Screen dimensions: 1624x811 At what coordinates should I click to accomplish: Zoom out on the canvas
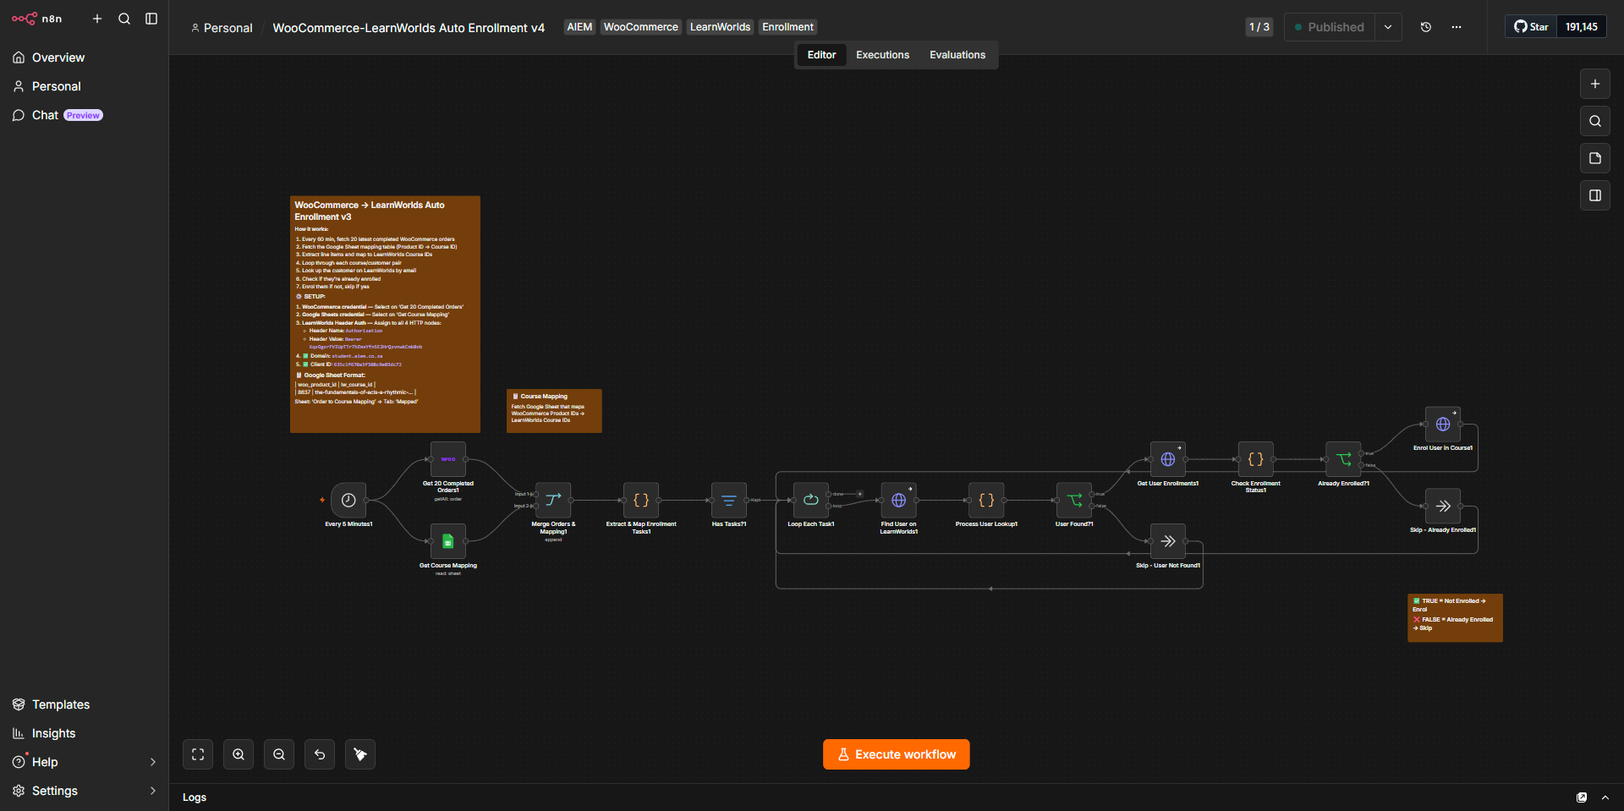pos(279,754)
